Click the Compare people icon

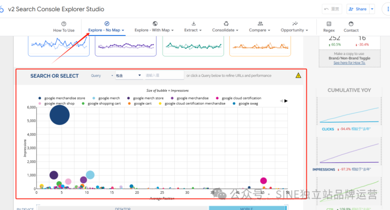(260, 24)
